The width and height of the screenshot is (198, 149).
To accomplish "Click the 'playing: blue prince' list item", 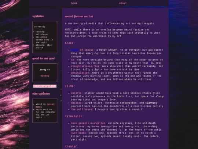I will [44, 46].
